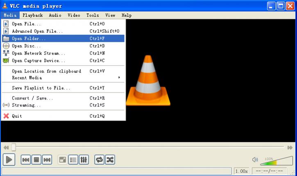297x176 pixels.
Task: Open the Media menu
Action: (10, 15)
